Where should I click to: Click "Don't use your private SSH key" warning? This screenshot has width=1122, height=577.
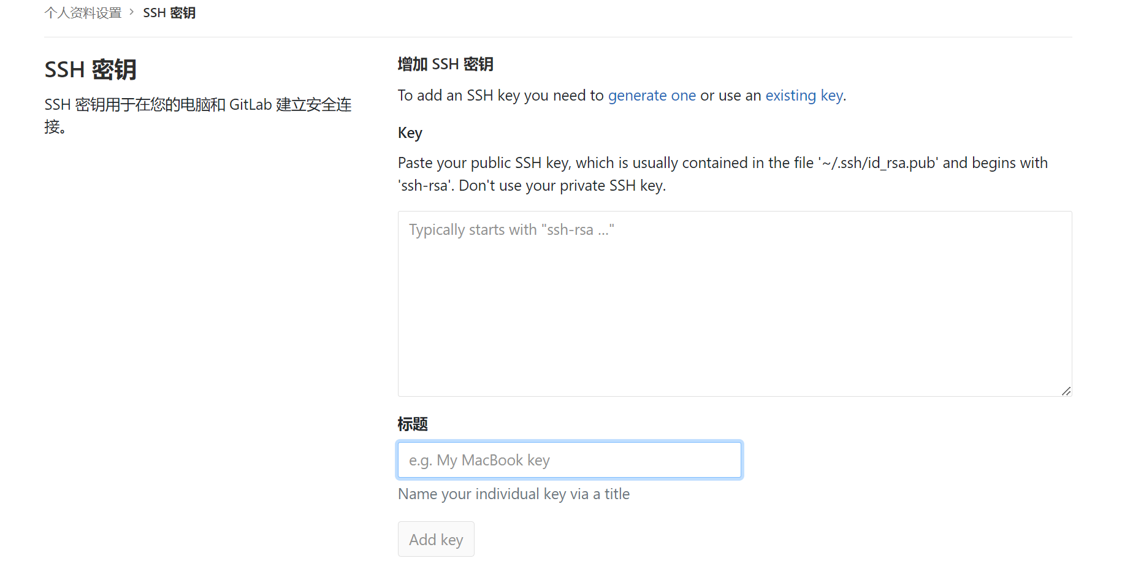click(x=562, y=186)
